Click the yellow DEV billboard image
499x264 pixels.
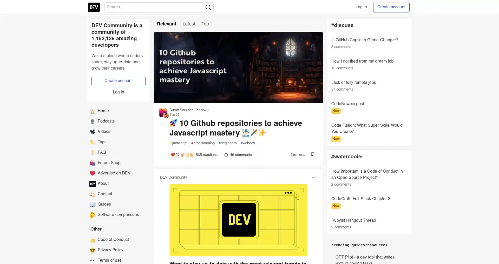click(238, 220)
